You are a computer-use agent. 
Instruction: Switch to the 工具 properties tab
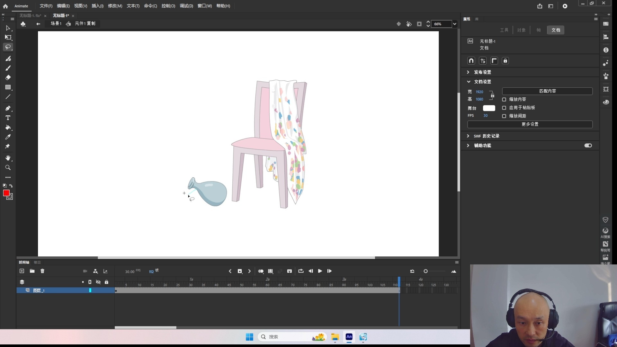pos(504,30)
